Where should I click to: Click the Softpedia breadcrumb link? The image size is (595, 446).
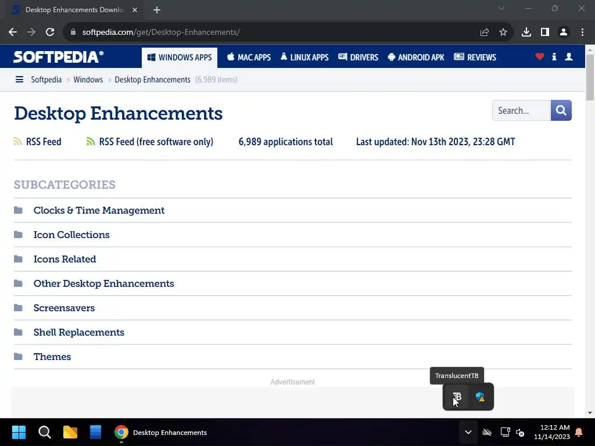coord(46,80)
